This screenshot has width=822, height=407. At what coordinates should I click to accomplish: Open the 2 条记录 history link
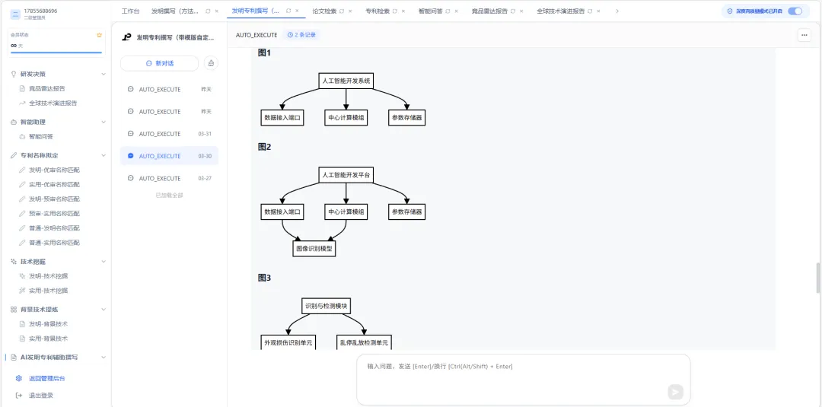(301, 35)
